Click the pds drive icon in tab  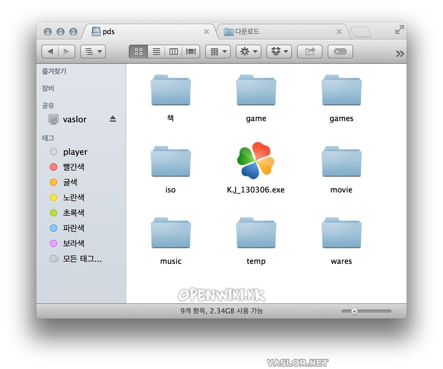coord(96,31)
